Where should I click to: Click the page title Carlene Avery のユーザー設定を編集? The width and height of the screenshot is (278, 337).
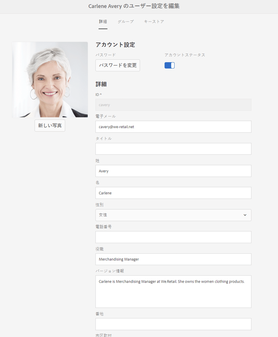(134, 6)
